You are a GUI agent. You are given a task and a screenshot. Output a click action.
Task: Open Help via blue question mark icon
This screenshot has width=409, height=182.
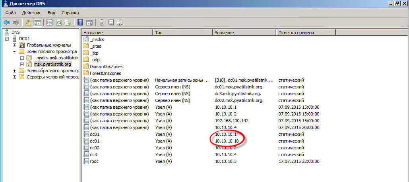80,22
